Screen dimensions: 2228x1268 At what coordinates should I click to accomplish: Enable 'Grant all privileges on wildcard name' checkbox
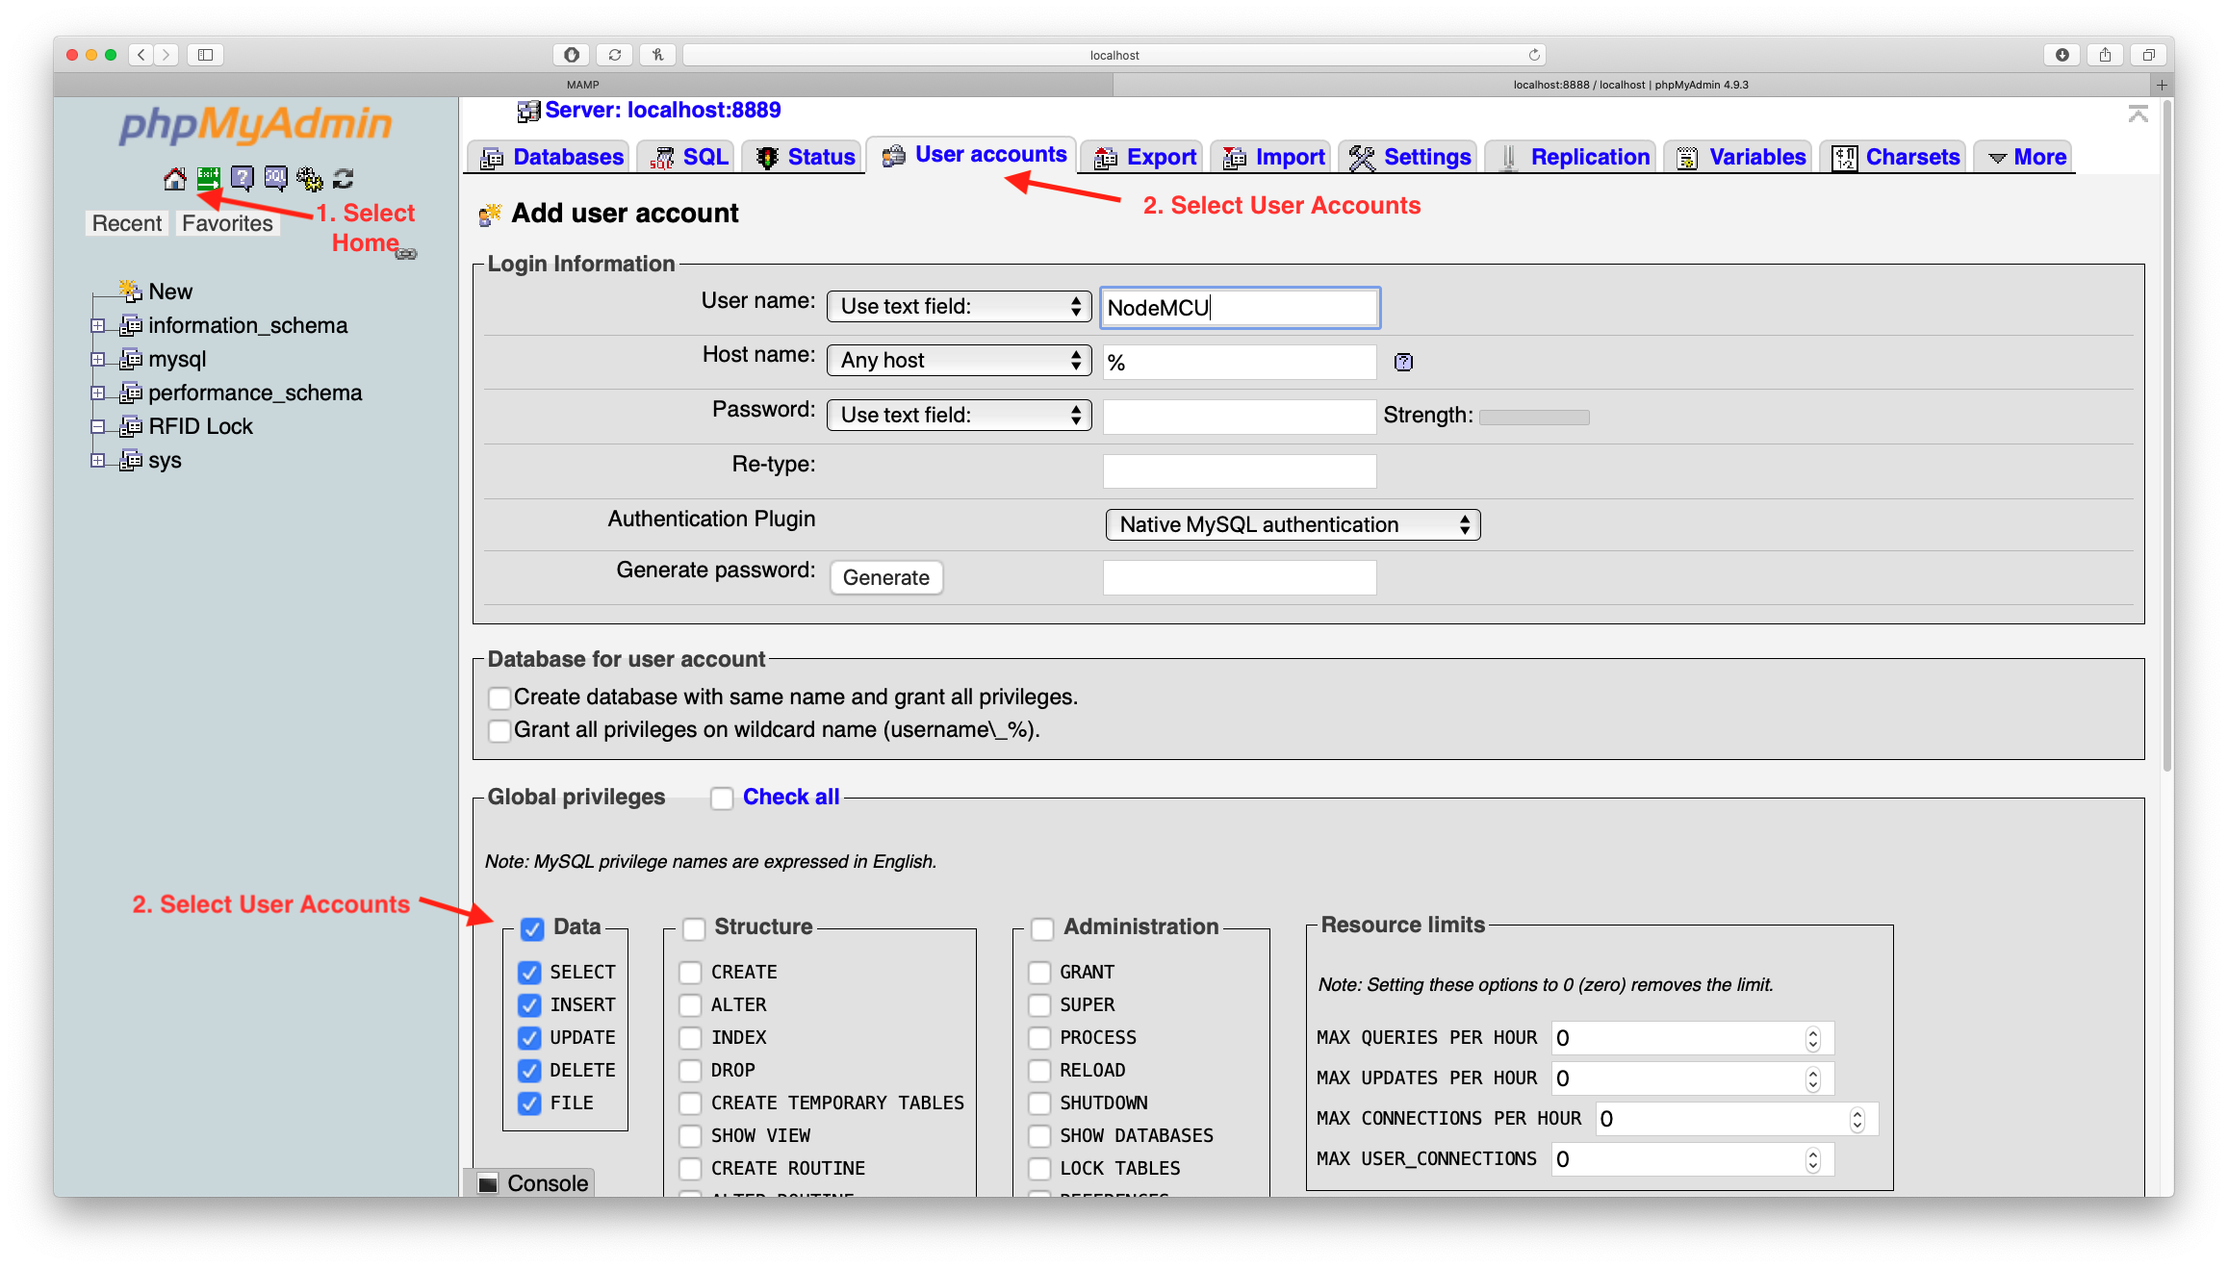point(499,730)
